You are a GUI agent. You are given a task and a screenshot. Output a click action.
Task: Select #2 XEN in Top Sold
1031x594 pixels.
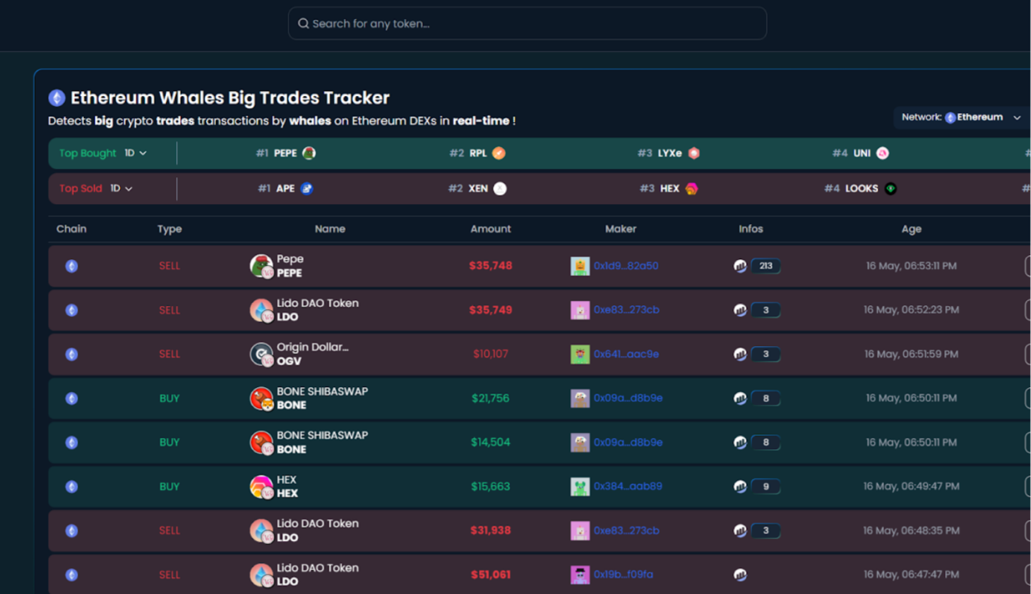click(477, 189)
